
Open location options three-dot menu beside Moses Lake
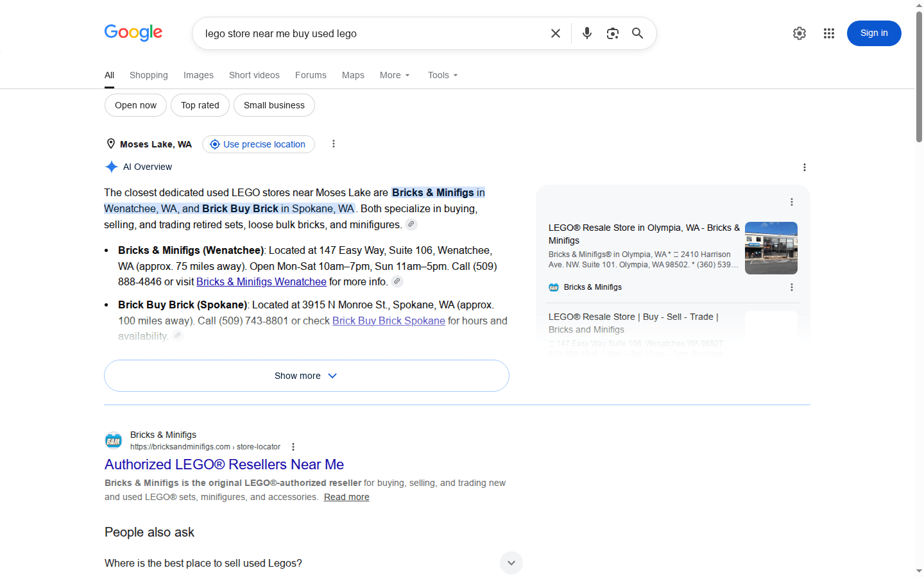tap(334, 144)
